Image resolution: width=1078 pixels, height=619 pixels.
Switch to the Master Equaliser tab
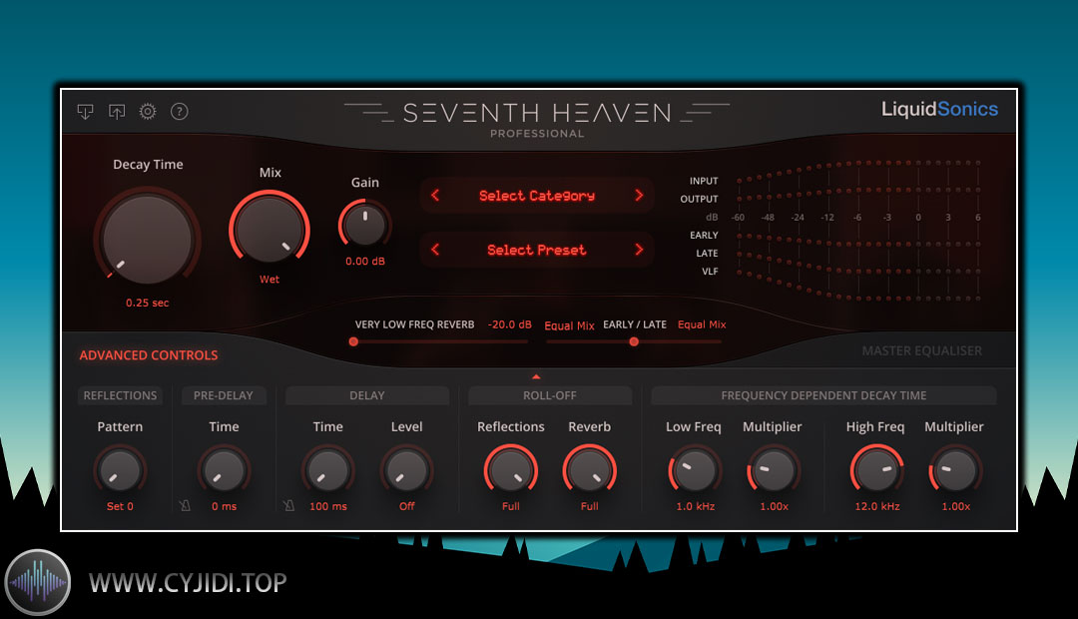922,350
